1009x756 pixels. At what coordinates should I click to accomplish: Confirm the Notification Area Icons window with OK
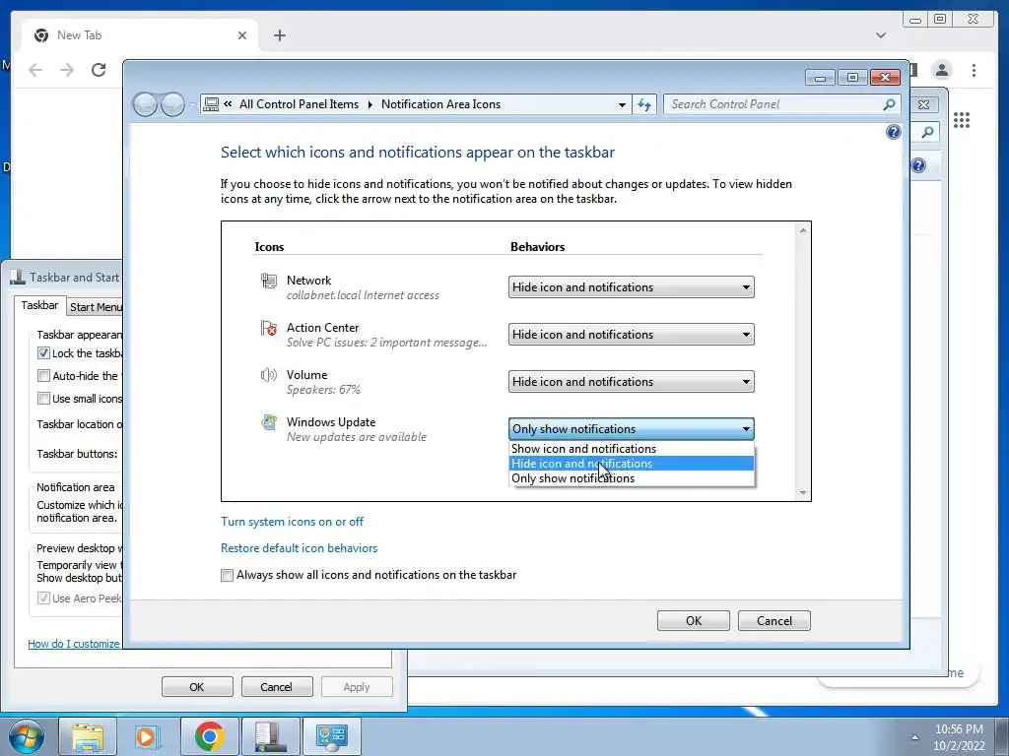693,621
